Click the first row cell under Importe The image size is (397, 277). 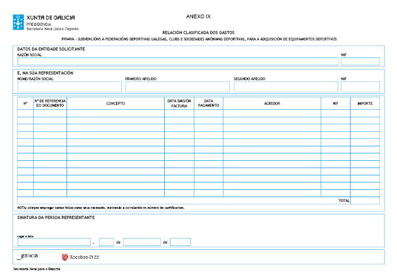[x=365, y=113]
